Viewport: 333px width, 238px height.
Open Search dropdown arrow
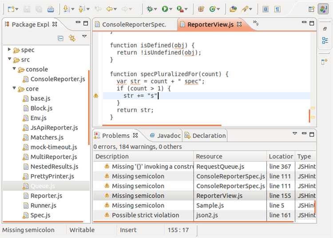tap(250, 9)
